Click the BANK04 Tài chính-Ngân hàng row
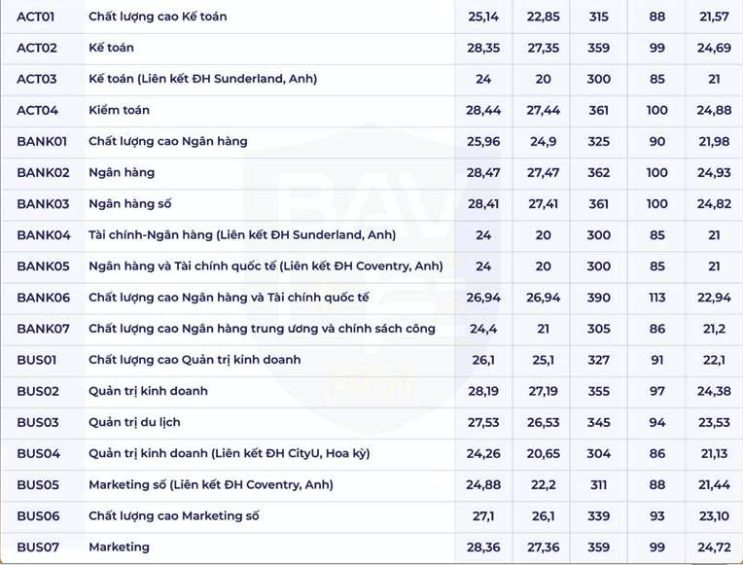Screen dimensions: 743x565 371,235
